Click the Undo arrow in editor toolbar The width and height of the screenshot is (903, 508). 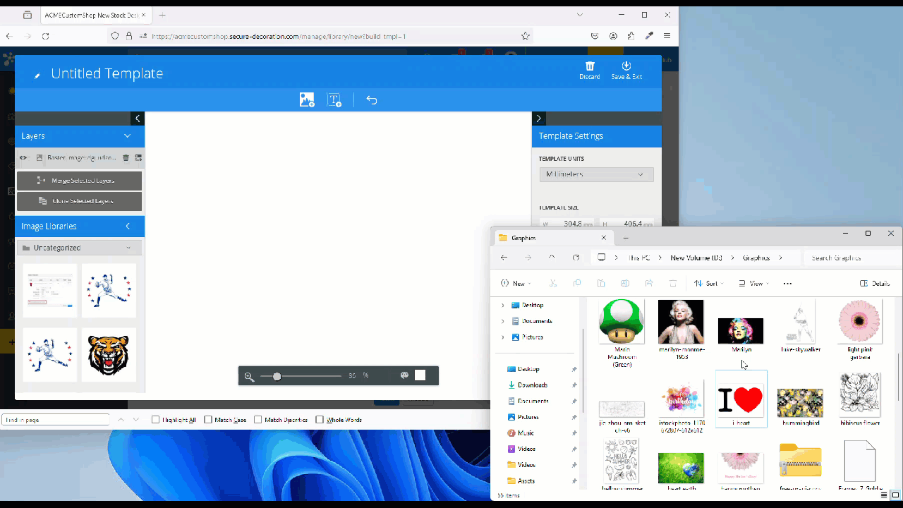pos(372,100)
